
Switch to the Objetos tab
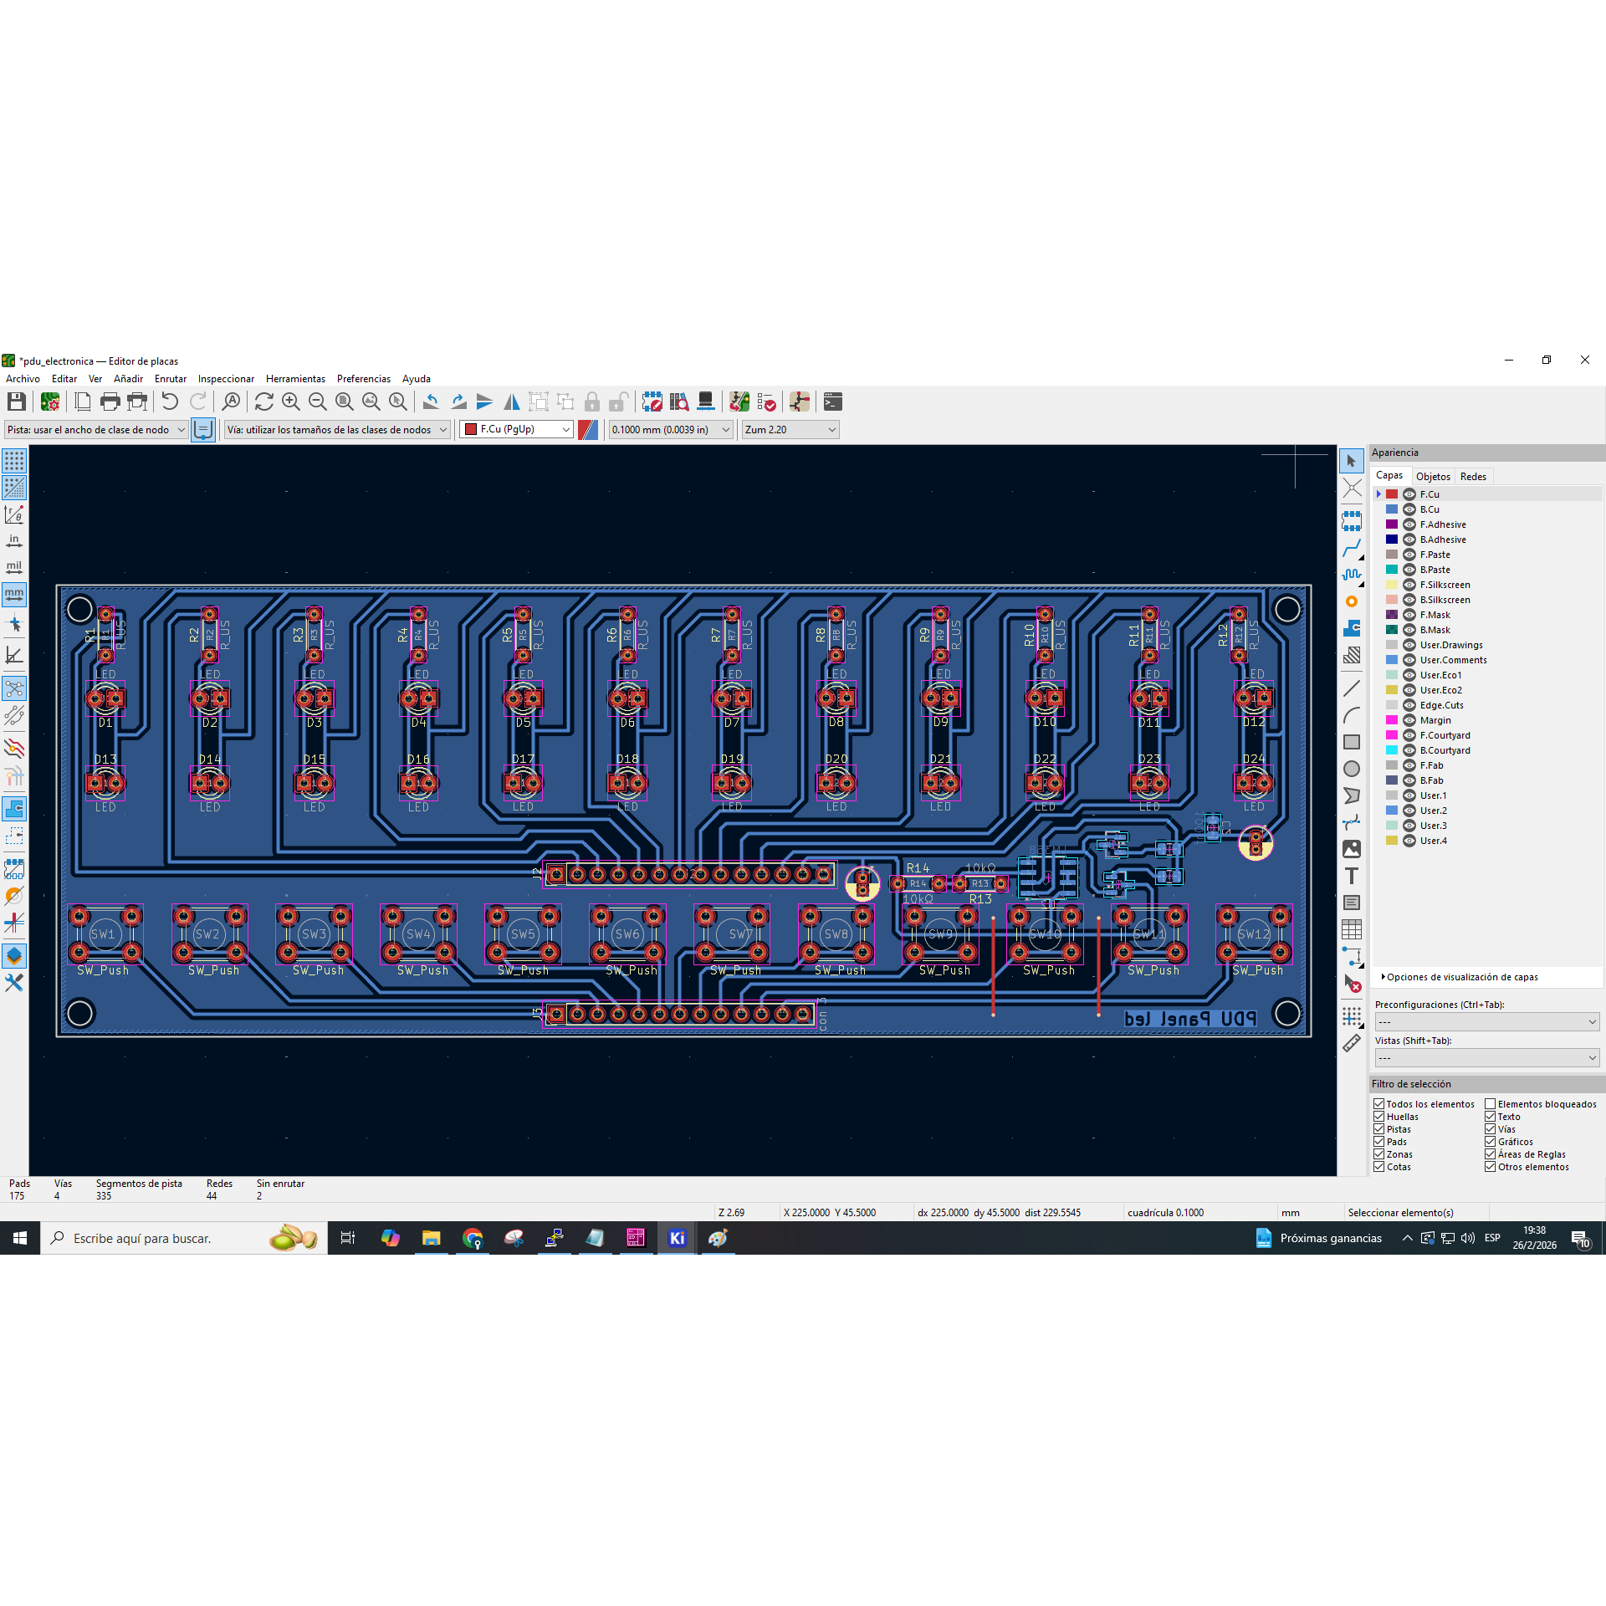point(1433,476)
